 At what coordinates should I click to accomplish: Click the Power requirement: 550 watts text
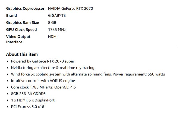click(139, 74)
